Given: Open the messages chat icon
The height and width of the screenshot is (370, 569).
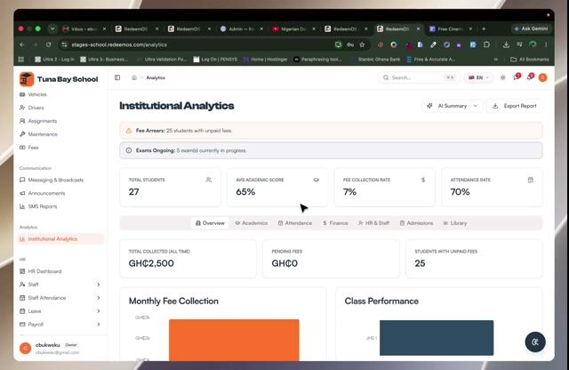Looking at the screenshot, I should tap(517, 77).
